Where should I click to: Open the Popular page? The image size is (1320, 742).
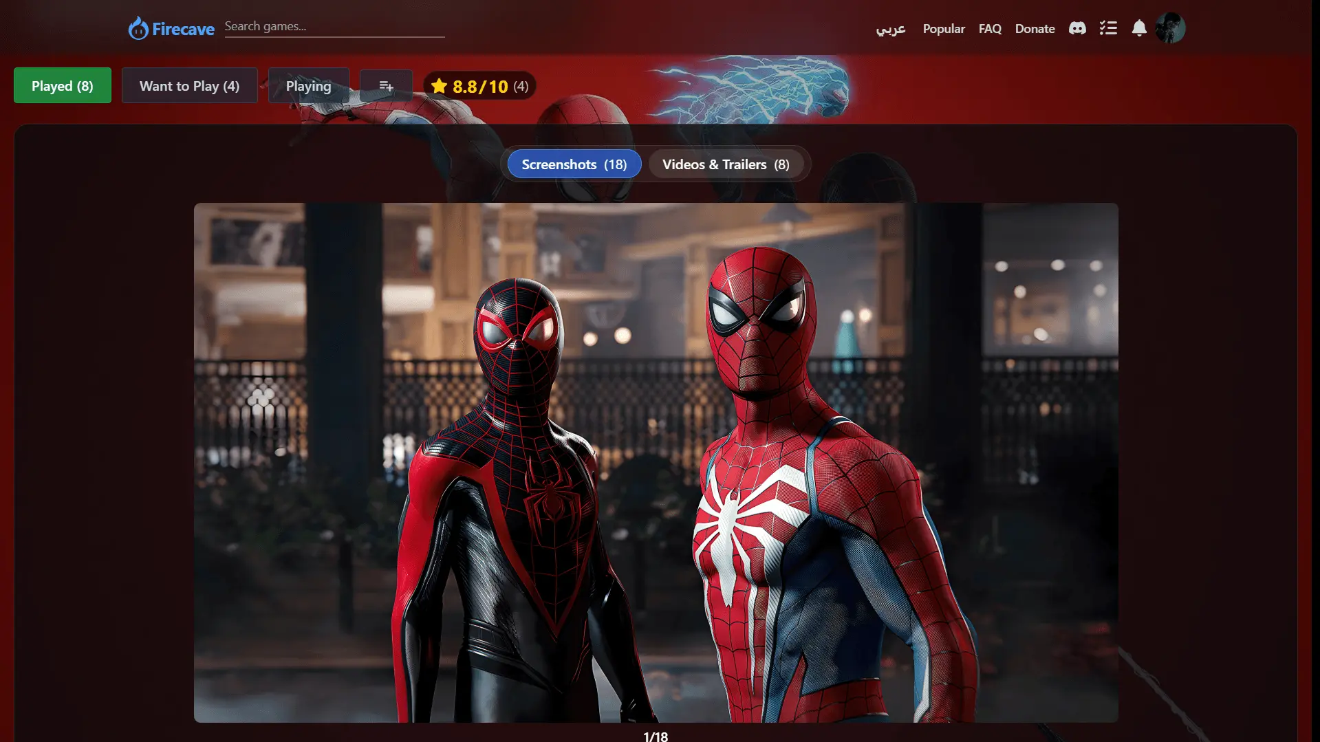944,29
